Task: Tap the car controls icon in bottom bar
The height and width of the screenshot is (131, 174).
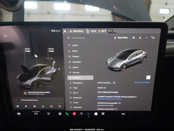Action: tap(19, 113)
